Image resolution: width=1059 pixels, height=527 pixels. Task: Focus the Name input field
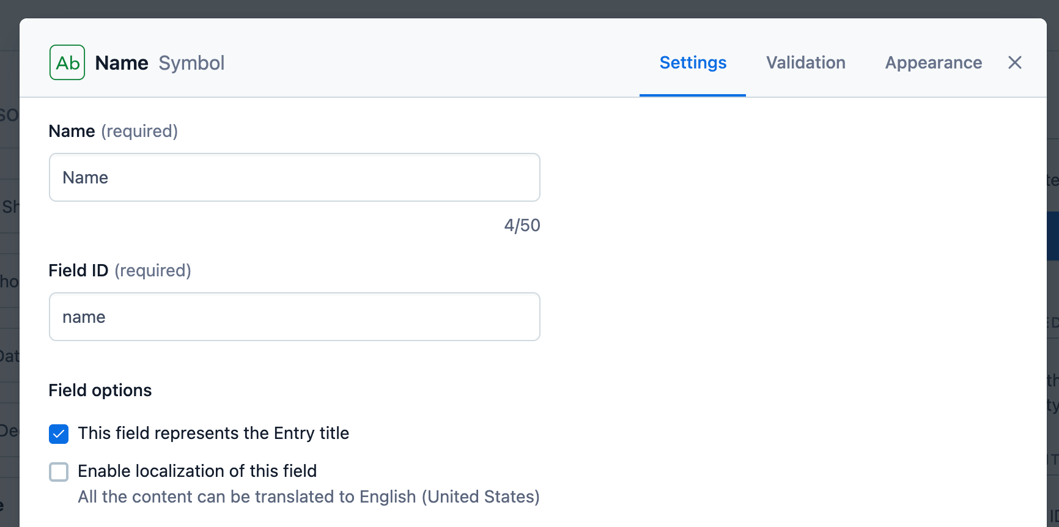(295, 177)
